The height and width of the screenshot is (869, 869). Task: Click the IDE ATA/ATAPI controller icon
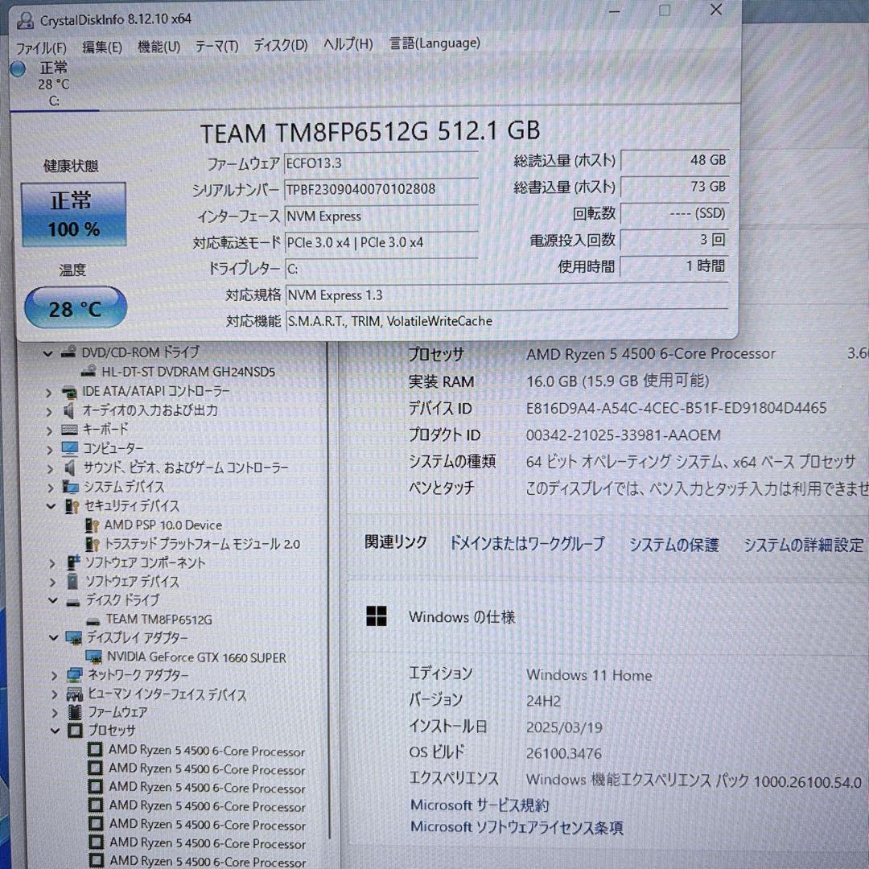point(69,392)
